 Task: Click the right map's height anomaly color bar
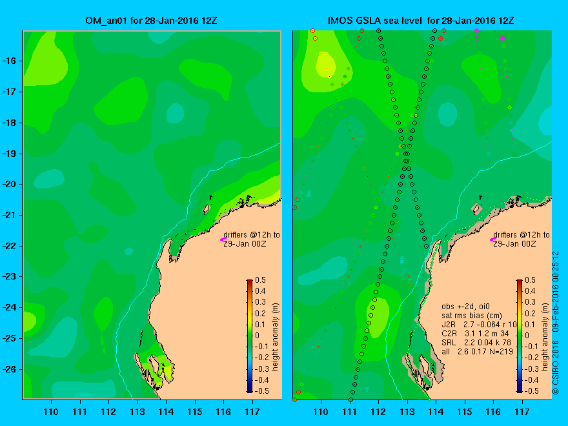point(520,336)
